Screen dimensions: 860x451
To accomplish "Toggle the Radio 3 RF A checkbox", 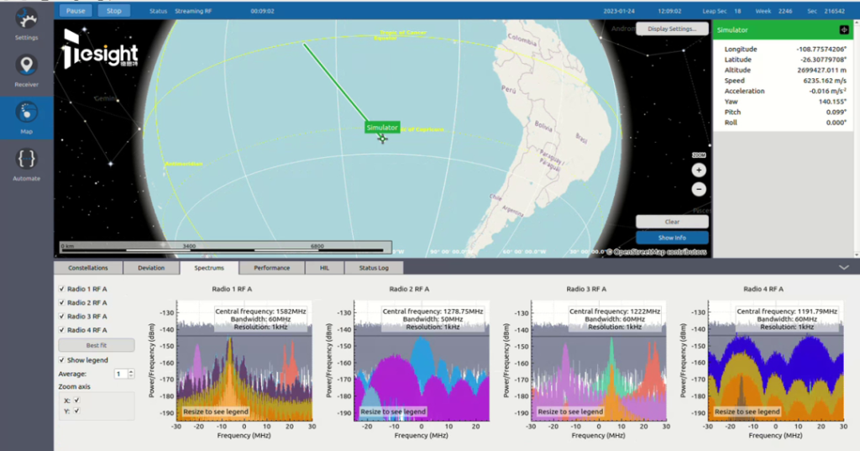I will [61, 316].
